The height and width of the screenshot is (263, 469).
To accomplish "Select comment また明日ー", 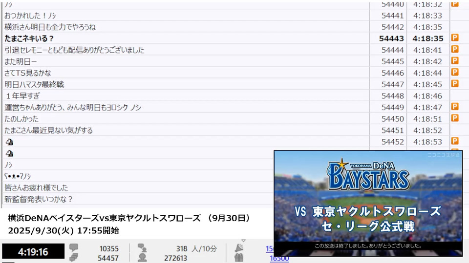I will coord(21,61).
